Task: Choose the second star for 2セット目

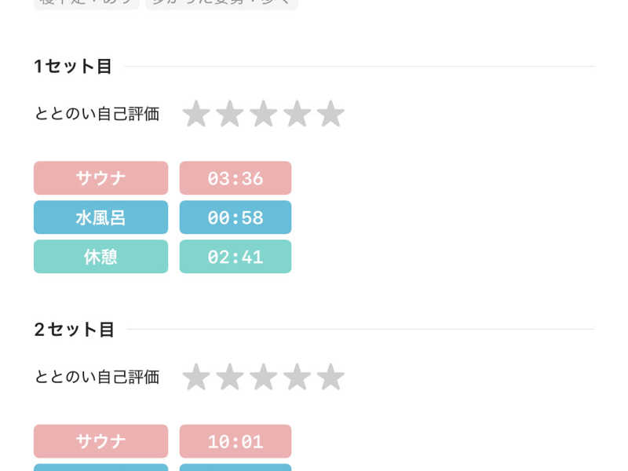Action: pyautogui.click(x=229, y=377)
